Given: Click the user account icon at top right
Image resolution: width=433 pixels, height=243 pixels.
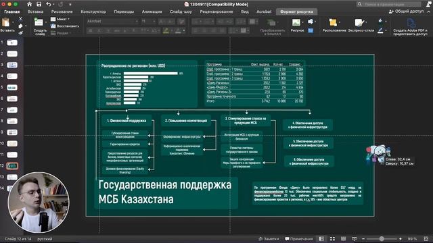Looking at the screenshot, I should pyautogui.click(x=428, y=4).
